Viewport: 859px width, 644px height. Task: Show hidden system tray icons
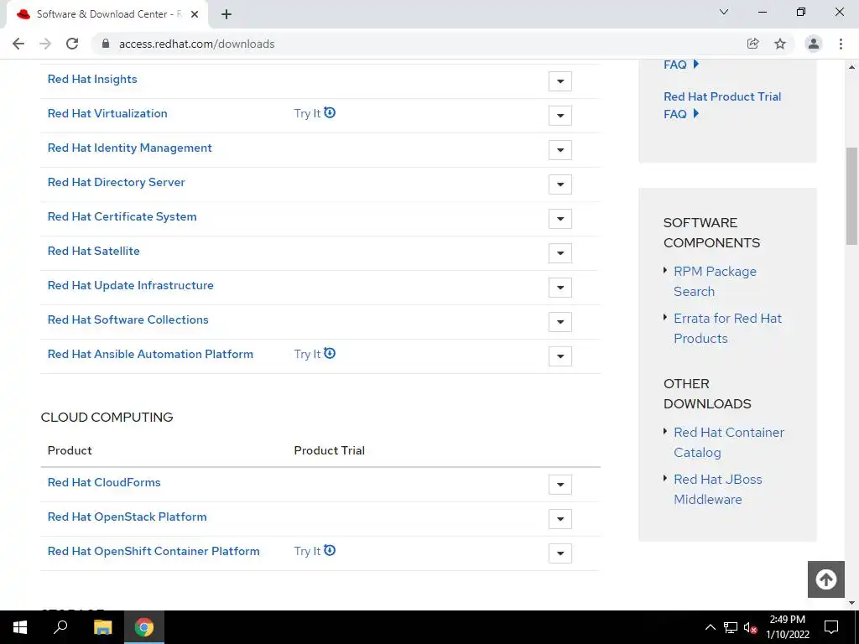(x=710, y=627)
